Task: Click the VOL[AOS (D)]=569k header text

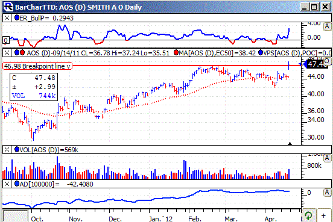Action: (x=49, y=150)
